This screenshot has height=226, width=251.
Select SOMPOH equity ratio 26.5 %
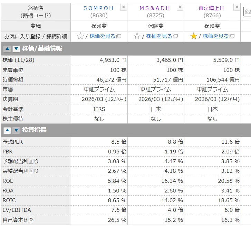pyautogui.click(x=117, y=220)
